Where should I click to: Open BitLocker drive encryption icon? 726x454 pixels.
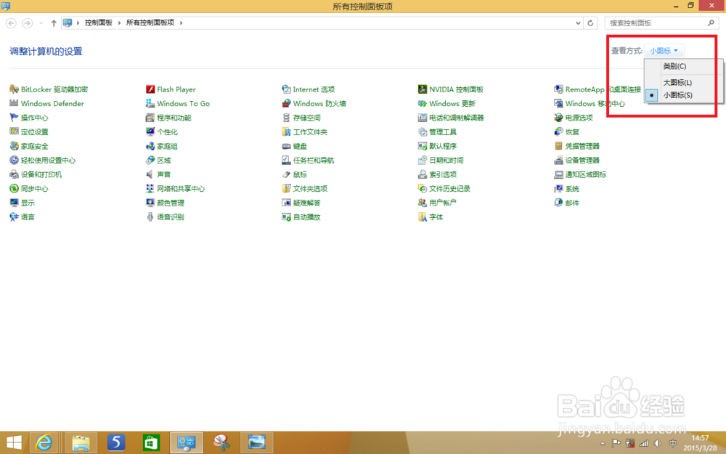(15, 89)
